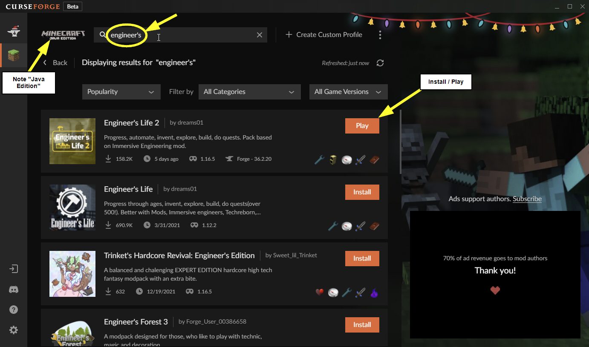Open the Popularity sort dropdown
This screenshot has height=347, width=589.
pyautogui.click(x=121, y=92)
